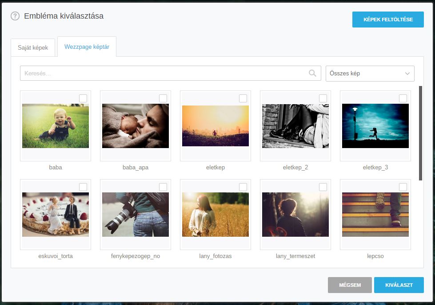Select the eletkep image checkbox

click(243, 98)
